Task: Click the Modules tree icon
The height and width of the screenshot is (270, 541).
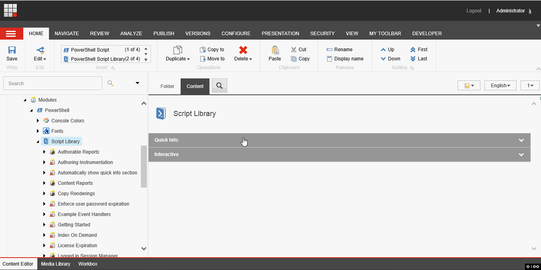Action: (33, 100)
